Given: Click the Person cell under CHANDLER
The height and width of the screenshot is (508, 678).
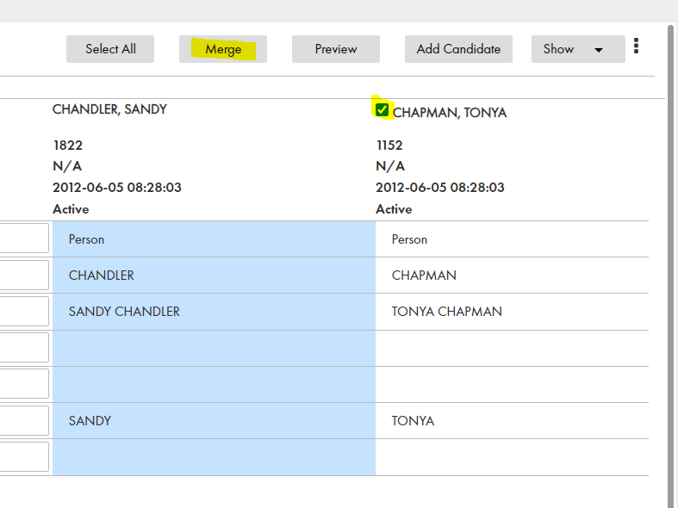Looking at the screenshot, I should (214, 239).
